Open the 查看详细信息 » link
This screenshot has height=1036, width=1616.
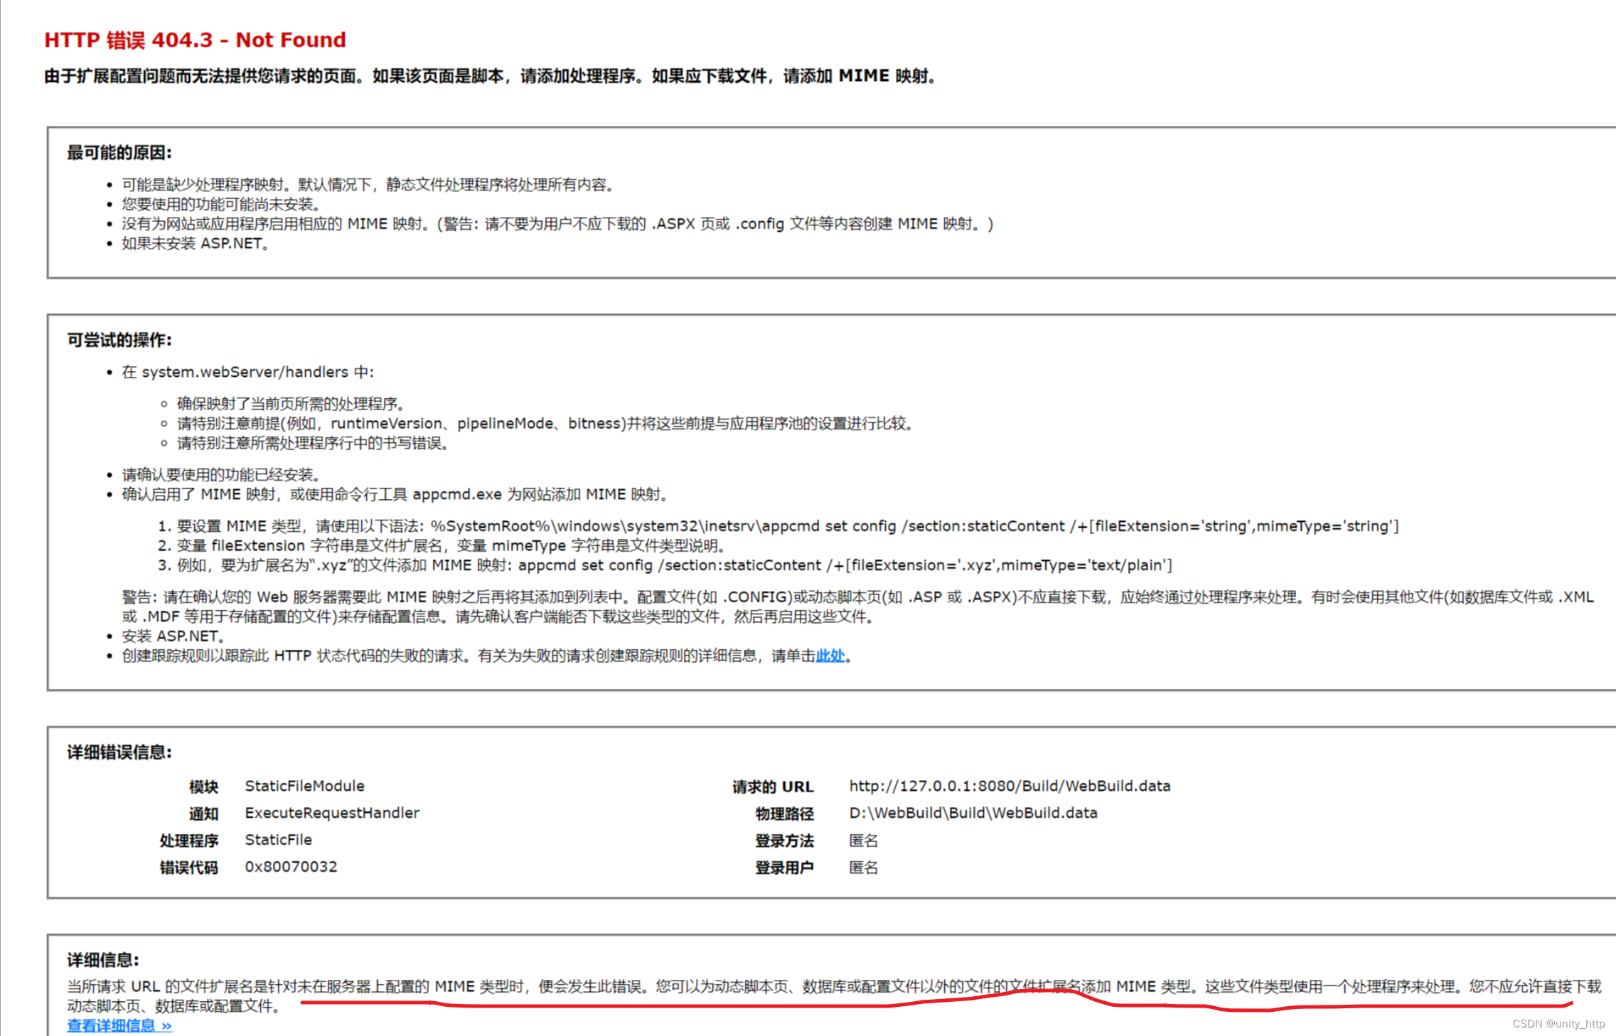coord(119,1025)
